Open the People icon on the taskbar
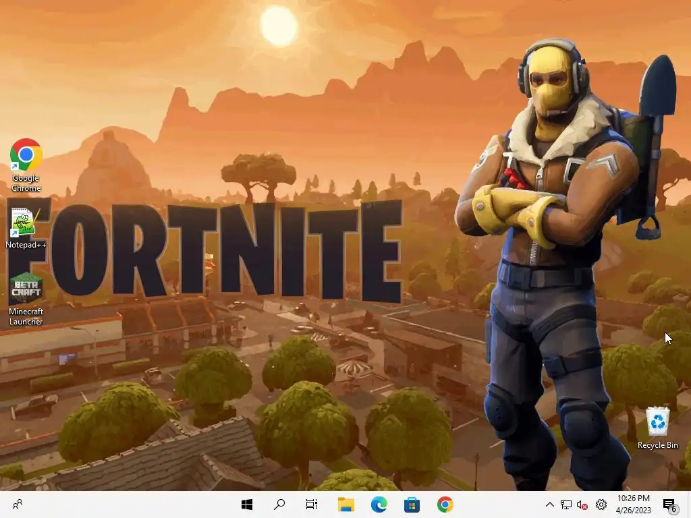This screenshot has height=518, width=691. pyautogui.click(x=18, y=505)
